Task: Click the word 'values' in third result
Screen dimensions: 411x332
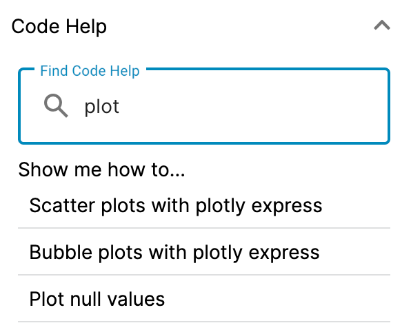Action: [137, 299]
